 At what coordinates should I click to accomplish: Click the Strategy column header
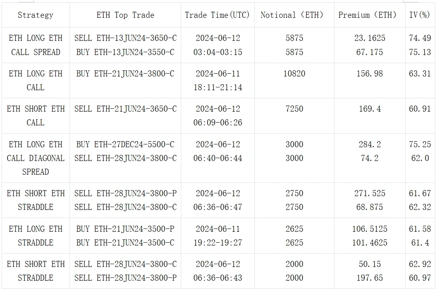36,15
